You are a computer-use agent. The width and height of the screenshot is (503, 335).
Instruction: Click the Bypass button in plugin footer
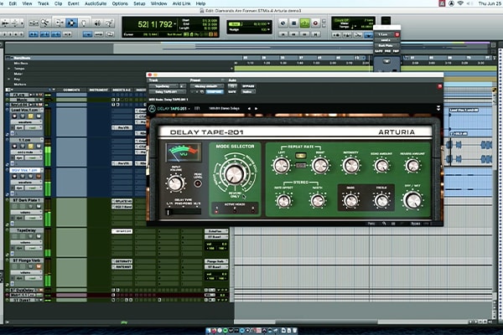(x=416, y=224)
